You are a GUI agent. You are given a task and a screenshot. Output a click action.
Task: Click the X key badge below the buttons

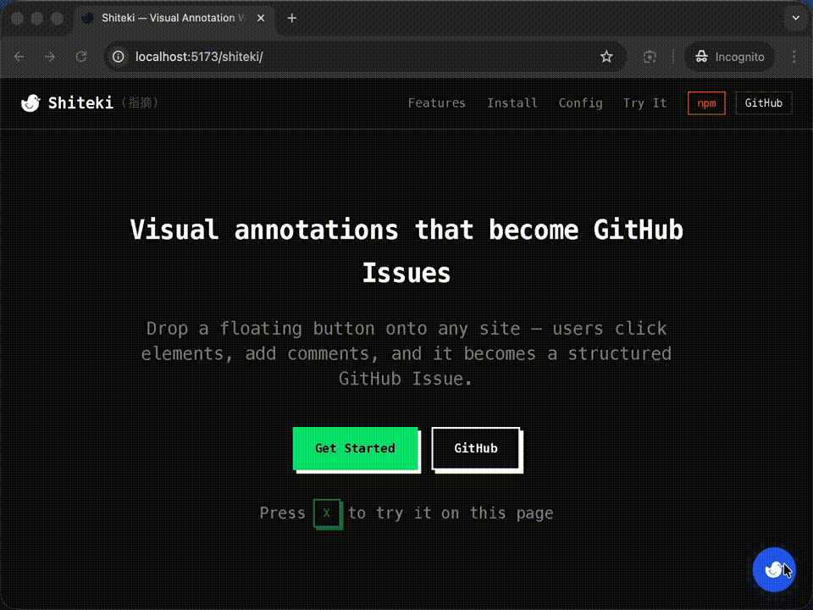point(328,513)
